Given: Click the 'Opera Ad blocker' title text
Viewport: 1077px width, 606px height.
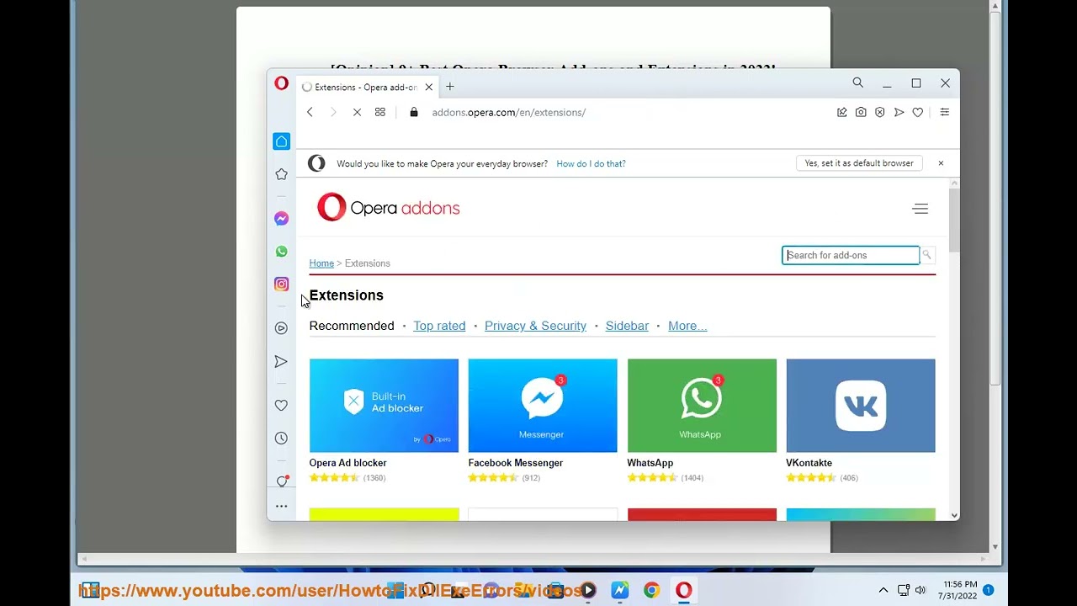Looking at the screenshot, I should coord(348,463).
